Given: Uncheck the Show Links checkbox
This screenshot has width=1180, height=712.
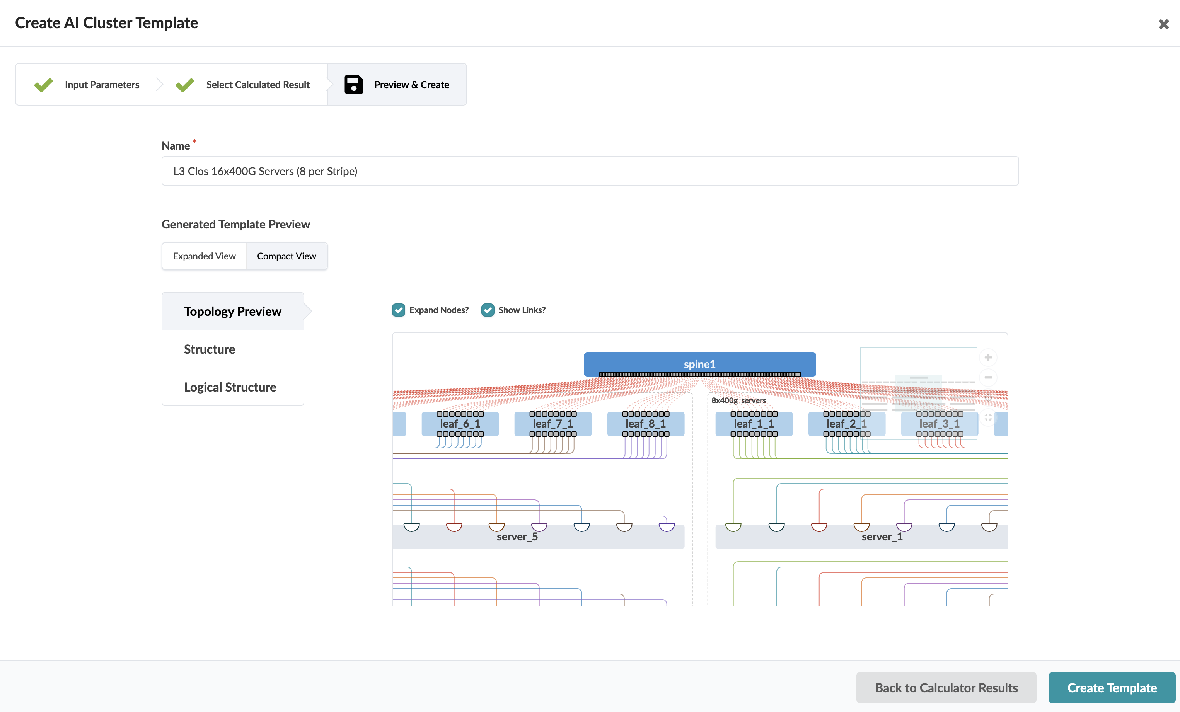Looking at the screenshot, I should click(x=488, y=310).
